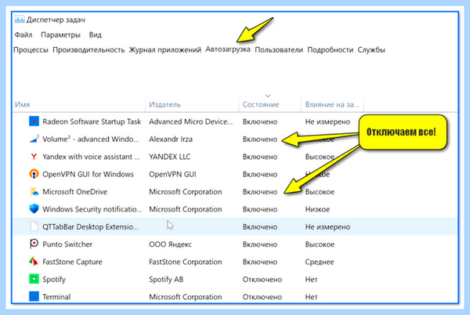This screenshot has height=315, width=470.
Task: Click the Terminal app icon
Action: pyautogui.click(x=34, y=296)
